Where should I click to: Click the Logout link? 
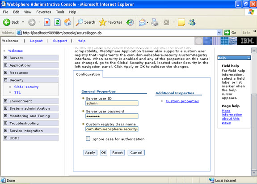pyautogui.click(x=36, y=41)
